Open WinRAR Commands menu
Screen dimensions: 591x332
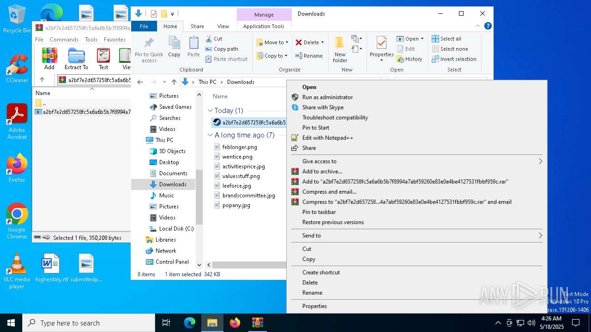pyautogui.click(x=64, y=40)
